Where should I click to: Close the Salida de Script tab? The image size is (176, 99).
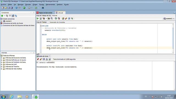50,56
